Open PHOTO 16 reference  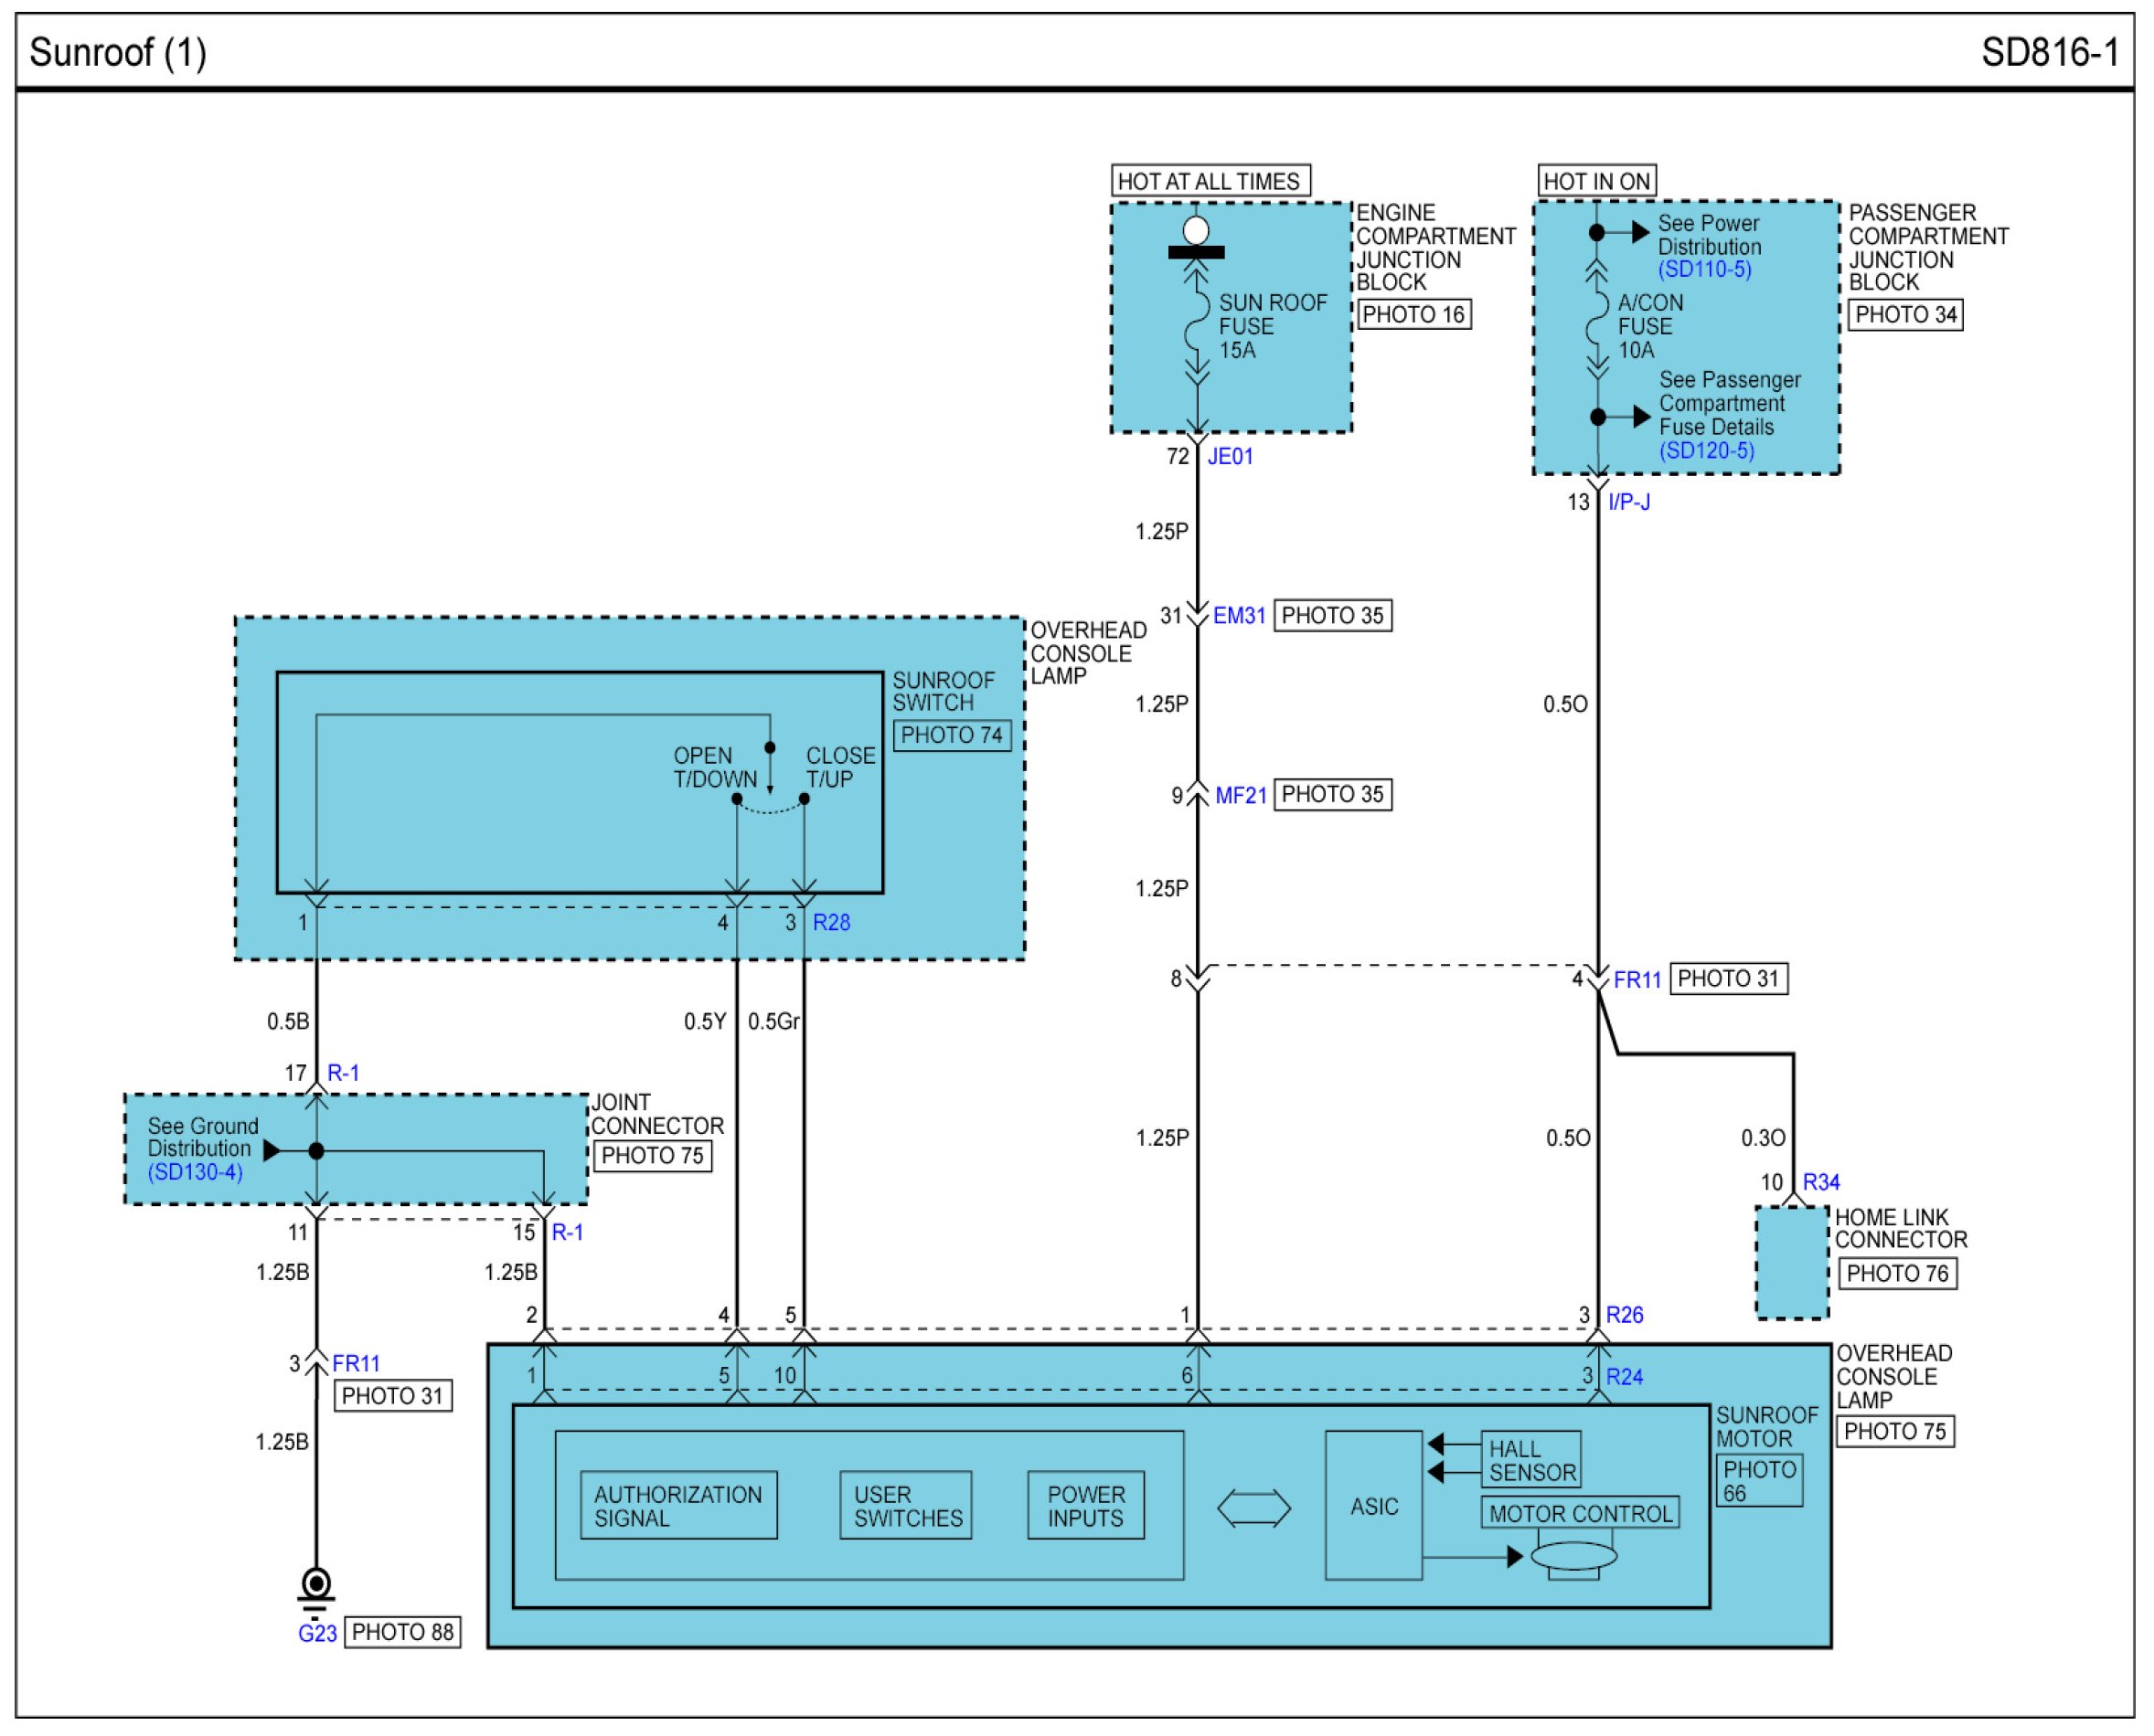pos(1413,314)
